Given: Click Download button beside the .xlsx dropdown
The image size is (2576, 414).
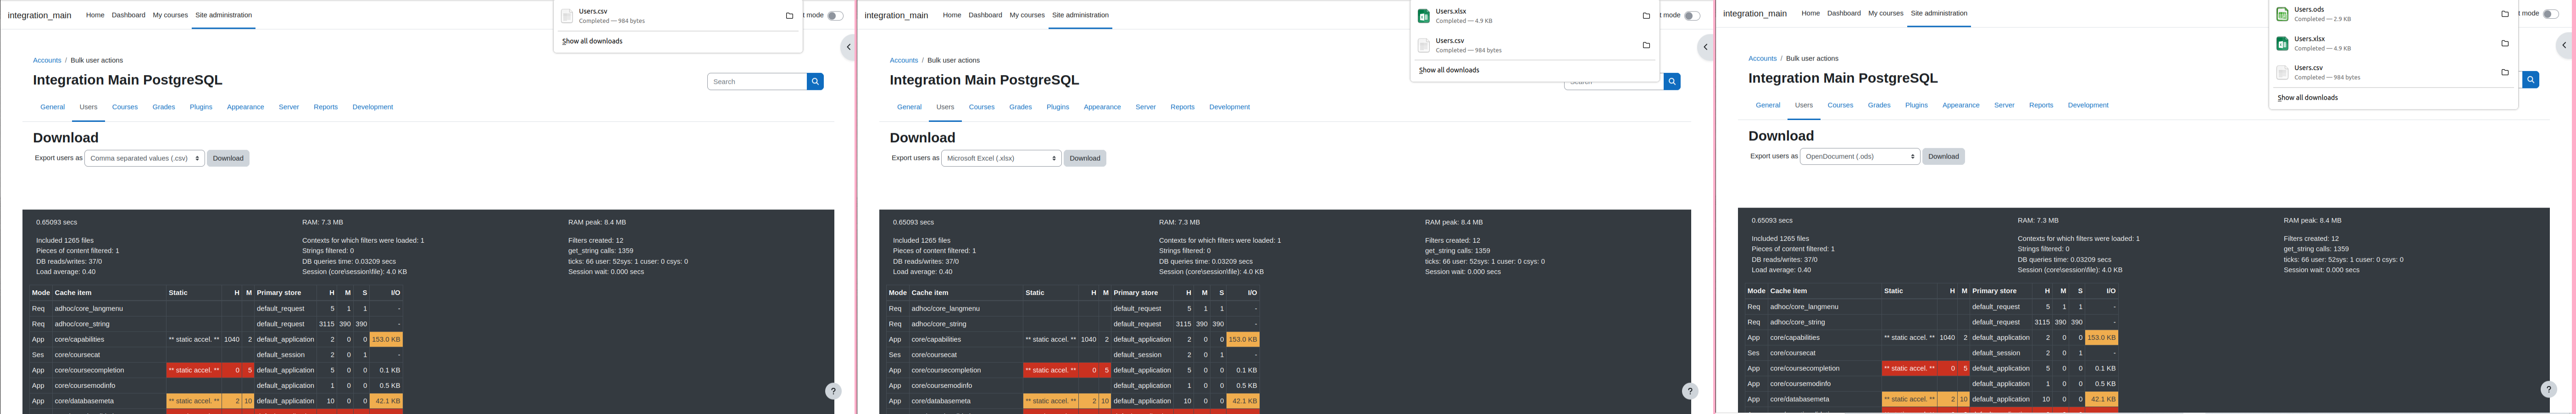Looking at the screenshot, I should tap(1085, 158).
